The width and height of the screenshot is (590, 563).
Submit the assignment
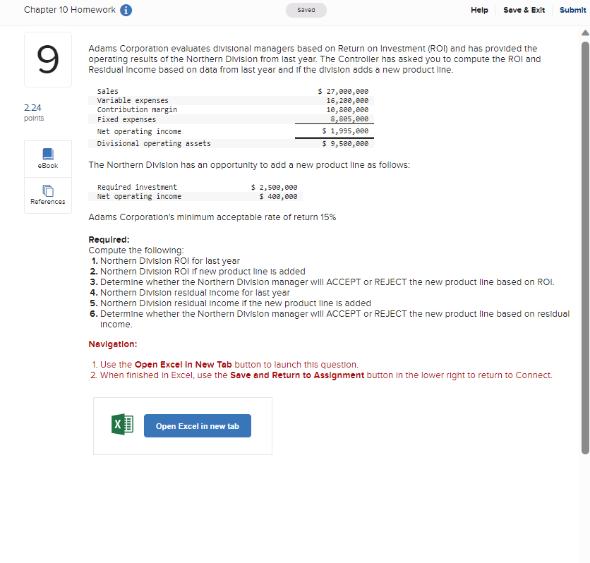(x=572, y=10)
